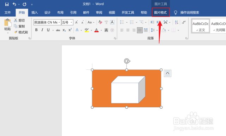Toggle Bold formatting
The image size is (226, 136).
[x=36, y=30]
